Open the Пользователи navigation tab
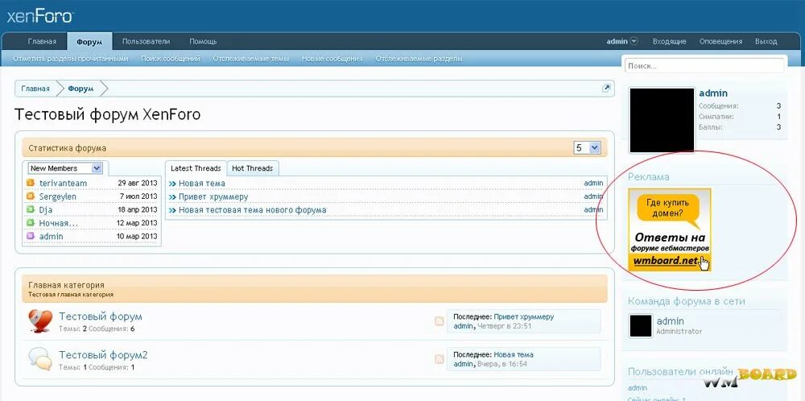This screenshot has height=401, width=805. [146, 41]
